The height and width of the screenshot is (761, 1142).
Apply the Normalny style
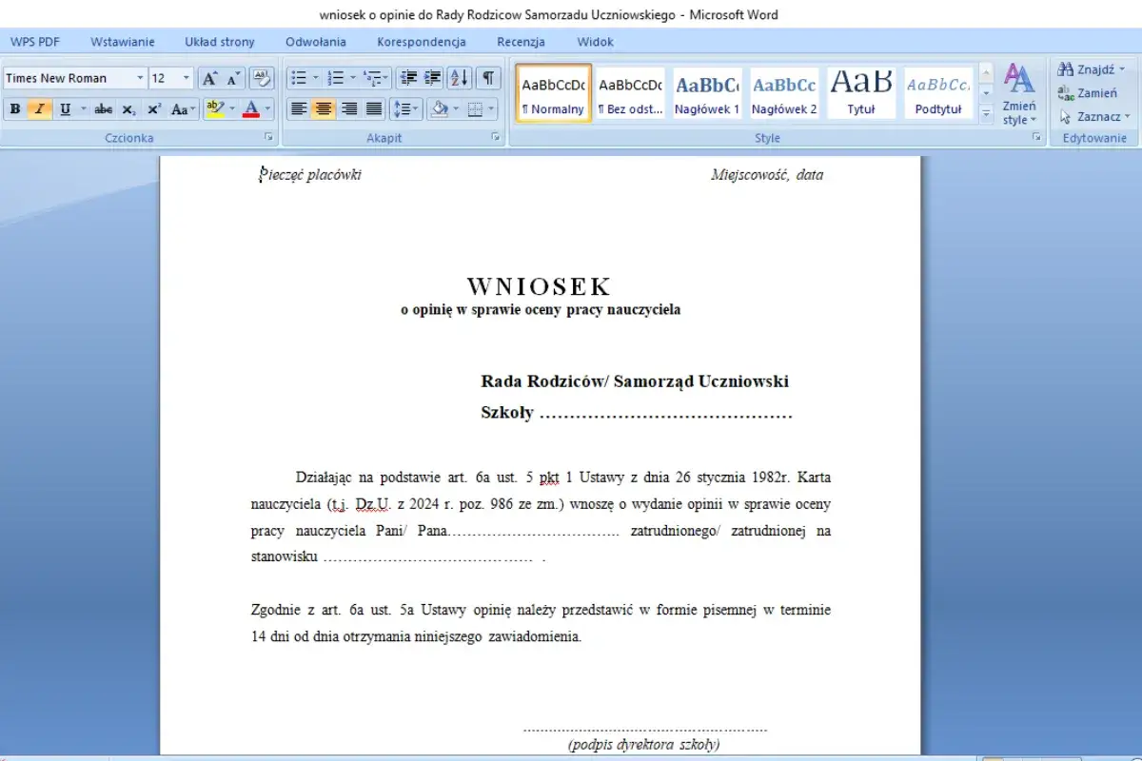(553, 93)
